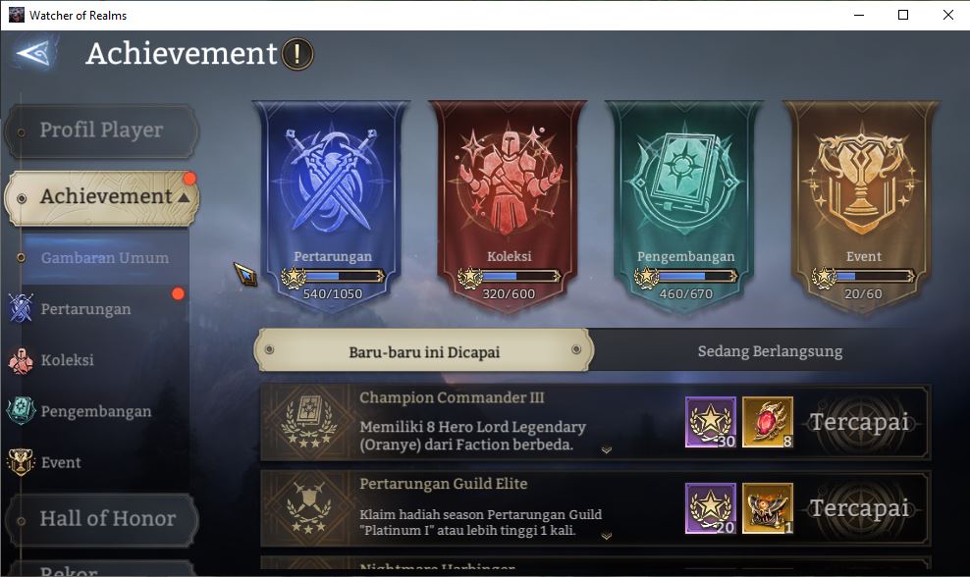Open the Profil Player section
This screenshot has width=970, height=577.
coord(101,131)
